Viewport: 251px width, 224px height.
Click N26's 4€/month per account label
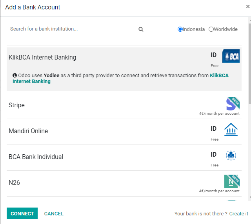219,191
